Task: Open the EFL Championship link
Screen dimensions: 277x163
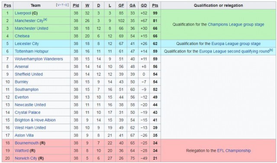Action: [x=234, y=150]
